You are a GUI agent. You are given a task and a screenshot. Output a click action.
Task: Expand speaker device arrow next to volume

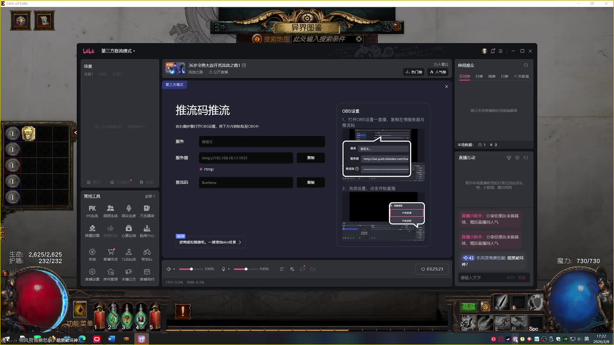pos(174,269)
